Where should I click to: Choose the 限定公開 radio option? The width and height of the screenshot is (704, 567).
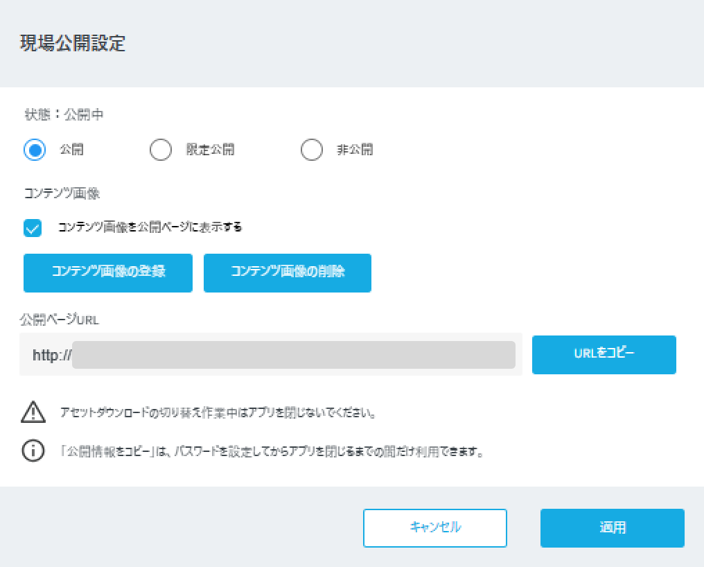point(161,150)
